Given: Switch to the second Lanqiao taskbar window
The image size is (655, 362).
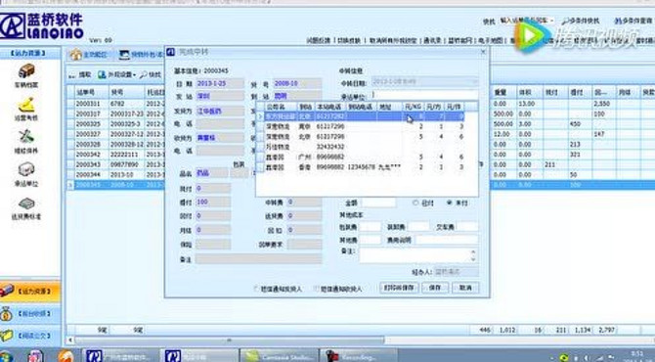Looking at the screenshot, I should tap(199, 356).
